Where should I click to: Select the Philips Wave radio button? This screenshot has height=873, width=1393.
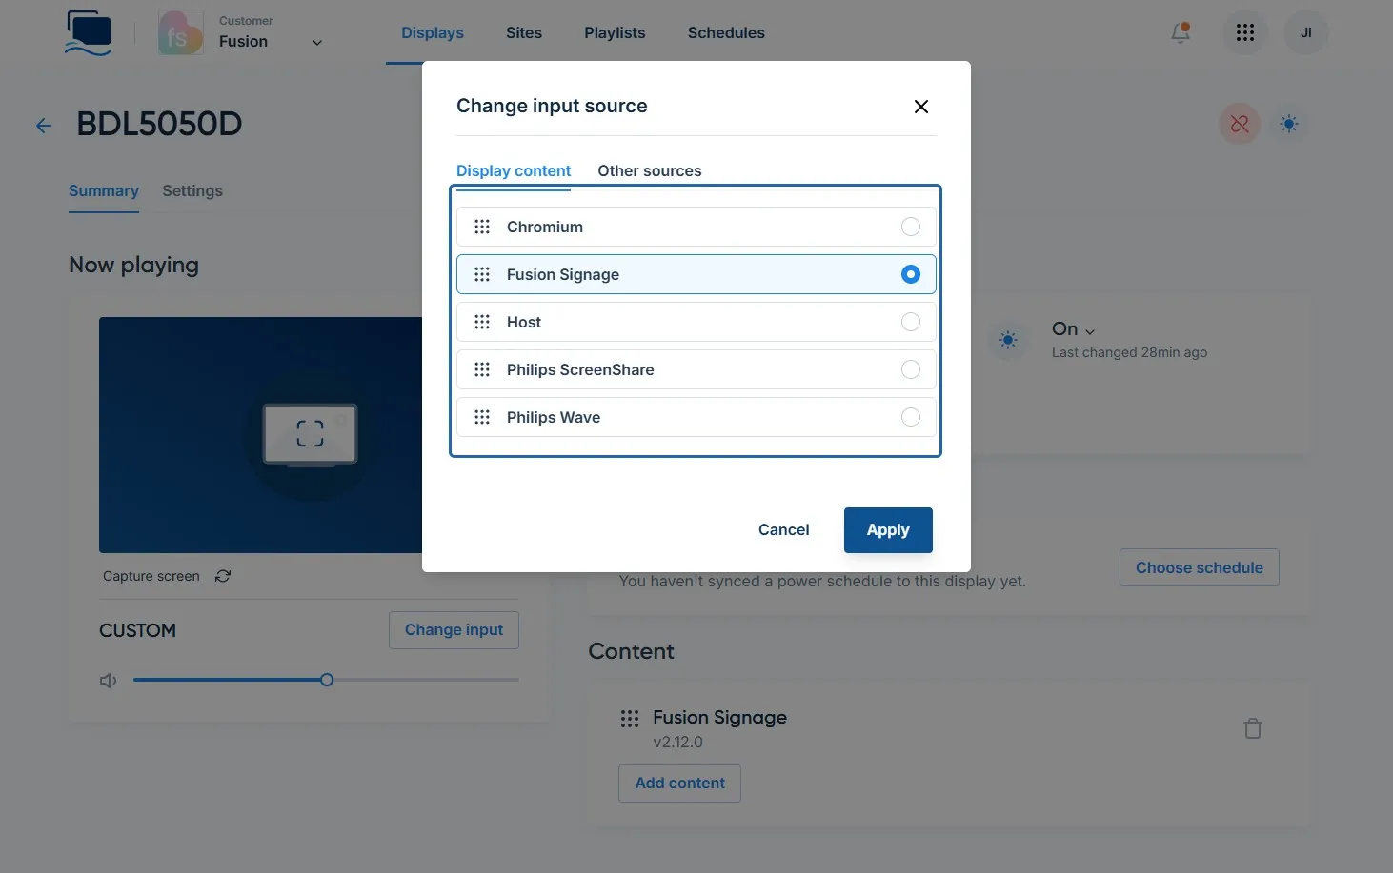tap(911, 417)
